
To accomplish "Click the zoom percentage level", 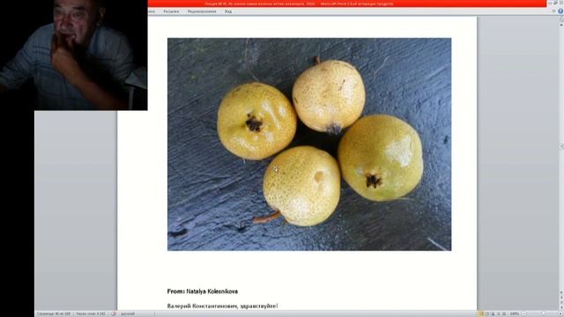I will 515,313.
